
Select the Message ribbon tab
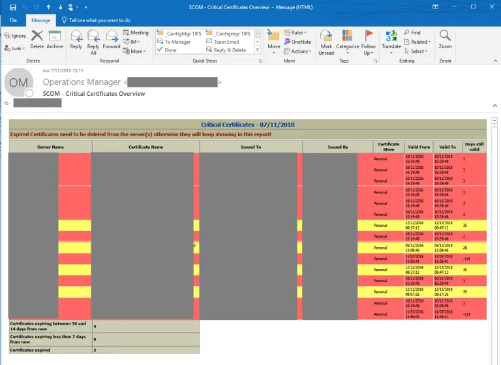(40, 20)
